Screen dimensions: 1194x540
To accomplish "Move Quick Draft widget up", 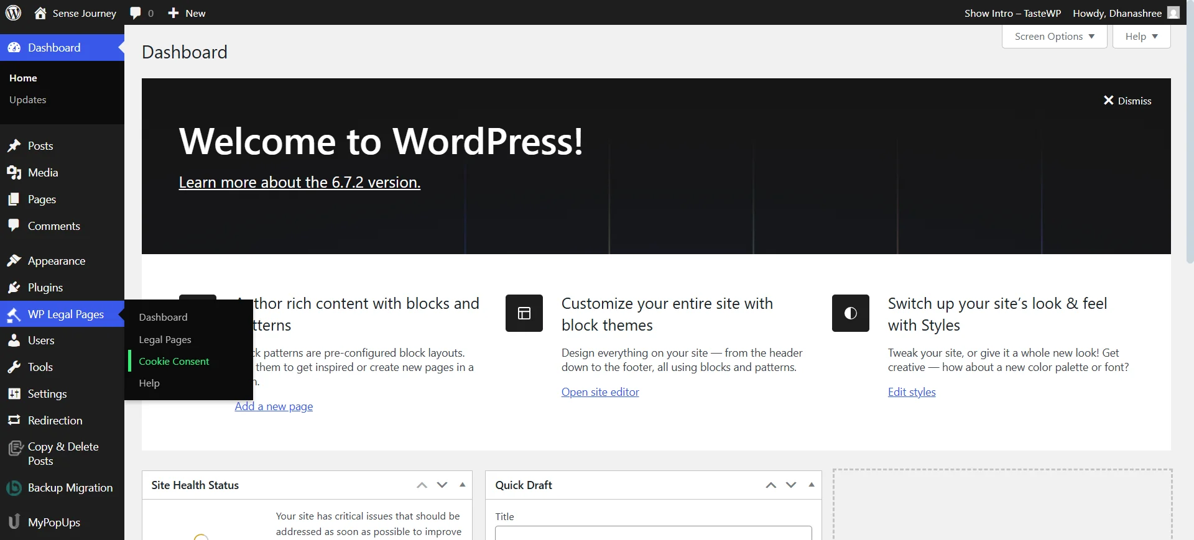I will (x=771, y=485).
